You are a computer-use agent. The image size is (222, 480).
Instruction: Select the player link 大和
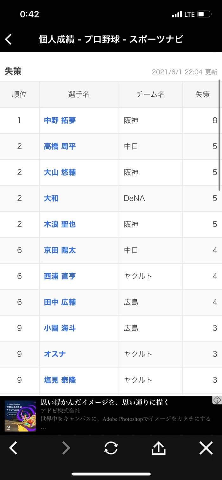coord(51,198)
